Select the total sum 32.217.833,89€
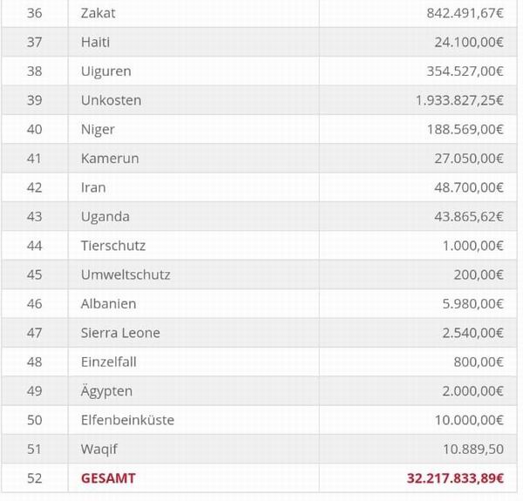 pos(455,478)
